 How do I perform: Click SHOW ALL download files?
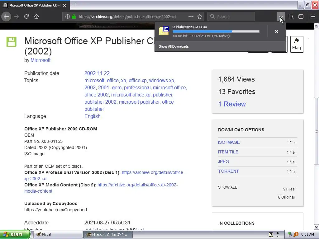[227, 187]
